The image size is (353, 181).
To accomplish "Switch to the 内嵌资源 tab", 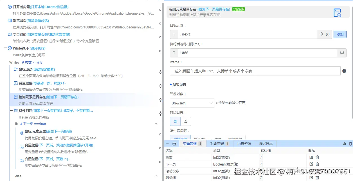I will tap(244, 144).
